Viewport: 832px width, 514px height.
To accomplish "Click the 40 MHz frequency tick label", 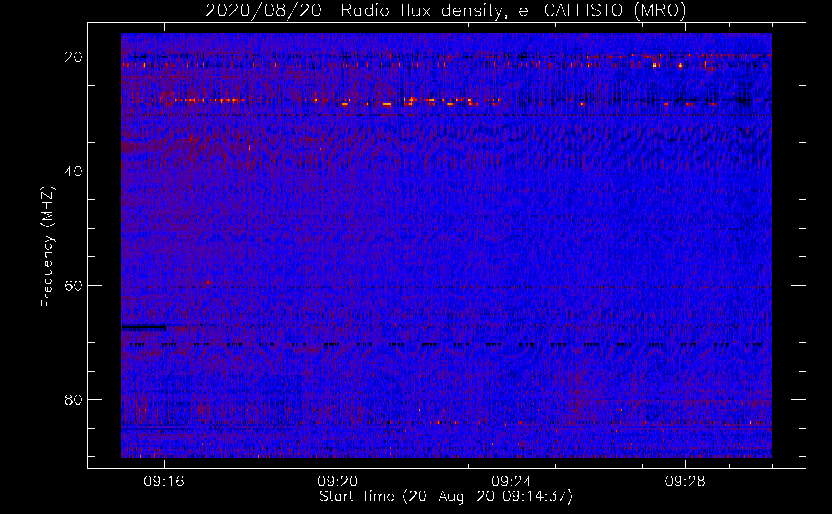I will tap(74, 171).
